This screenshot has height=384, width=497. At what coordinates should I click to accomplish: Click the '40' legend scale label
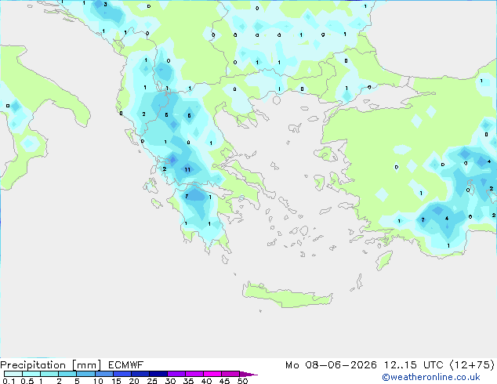point(206,381)
